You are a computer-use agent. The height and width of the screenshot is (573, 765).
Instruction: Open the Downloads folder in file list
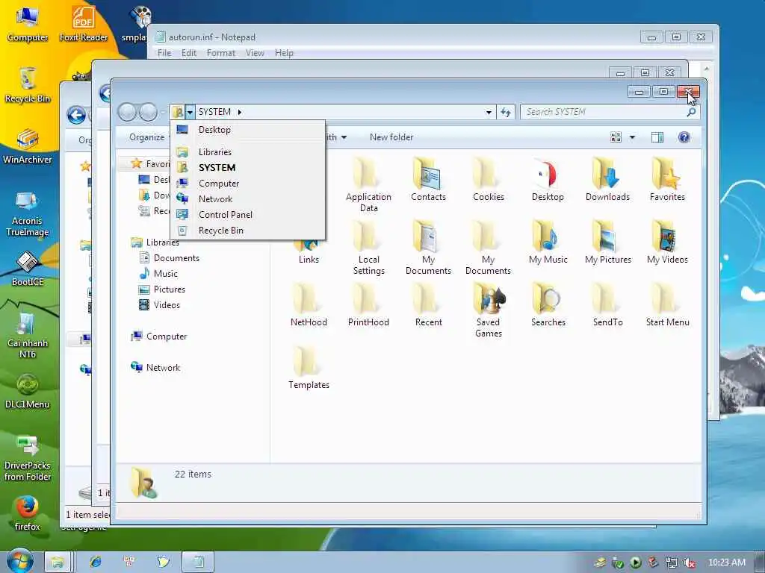click(x=607, y=179)
